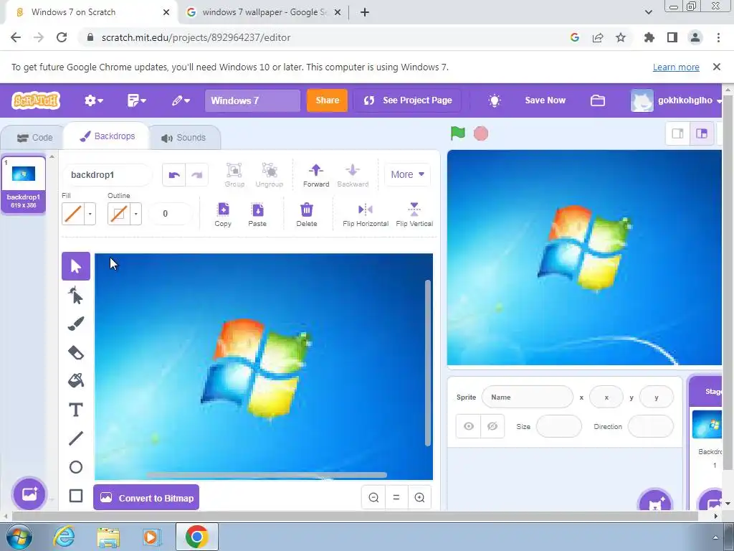Open the Edit pencil menu
This screenshot has width=734, height=551.
click(181, 100)
